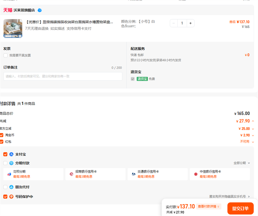Click the 朋友代付 friend-pay icon
Viewport: 258px width, 216px height.
click(x=11, y=187)
